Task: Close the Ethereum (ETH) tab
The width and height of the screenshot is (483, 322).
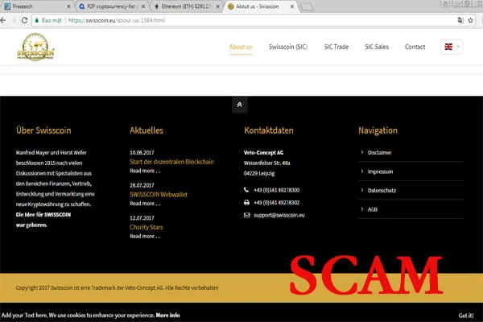Action: 217,6
